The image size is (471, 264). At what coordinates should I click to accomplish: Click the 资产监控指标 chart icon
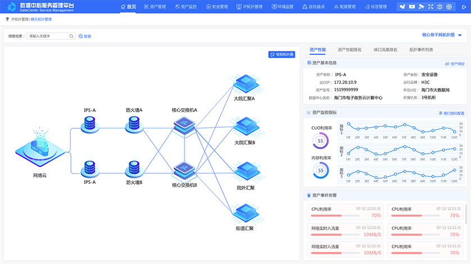coord(309,112)
